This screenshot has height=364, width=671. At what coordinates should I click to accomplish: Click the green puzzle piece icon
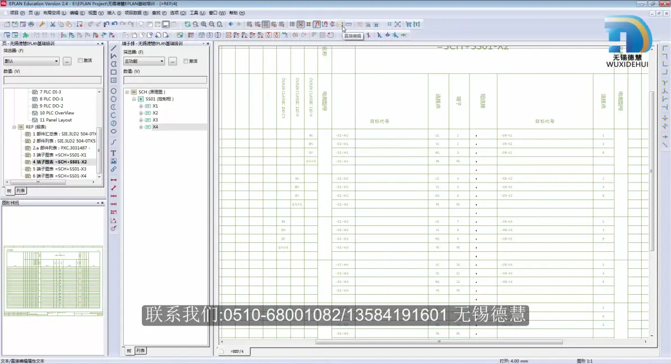(26, 35)
